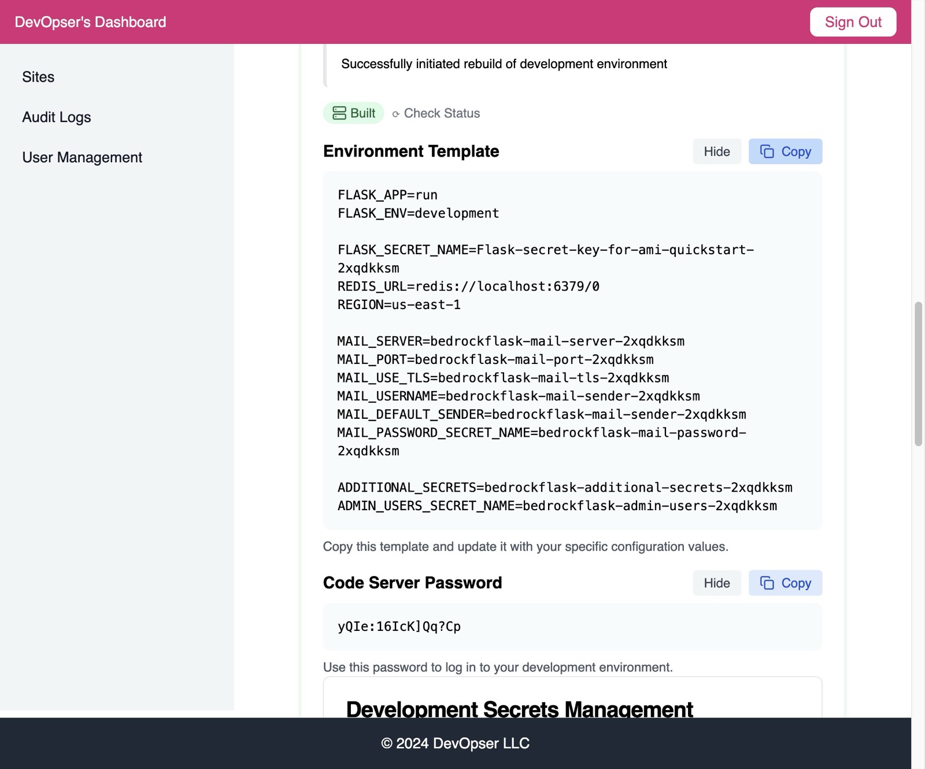The height and width of the screenshot is (769, 925).
Task: Click the FLASK_SECRET_NAME line
Action: [x=546, y=259]
